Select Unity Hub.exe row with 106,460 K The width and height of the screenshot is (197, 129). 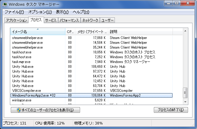pyautogui.click(x=91, y=67)
